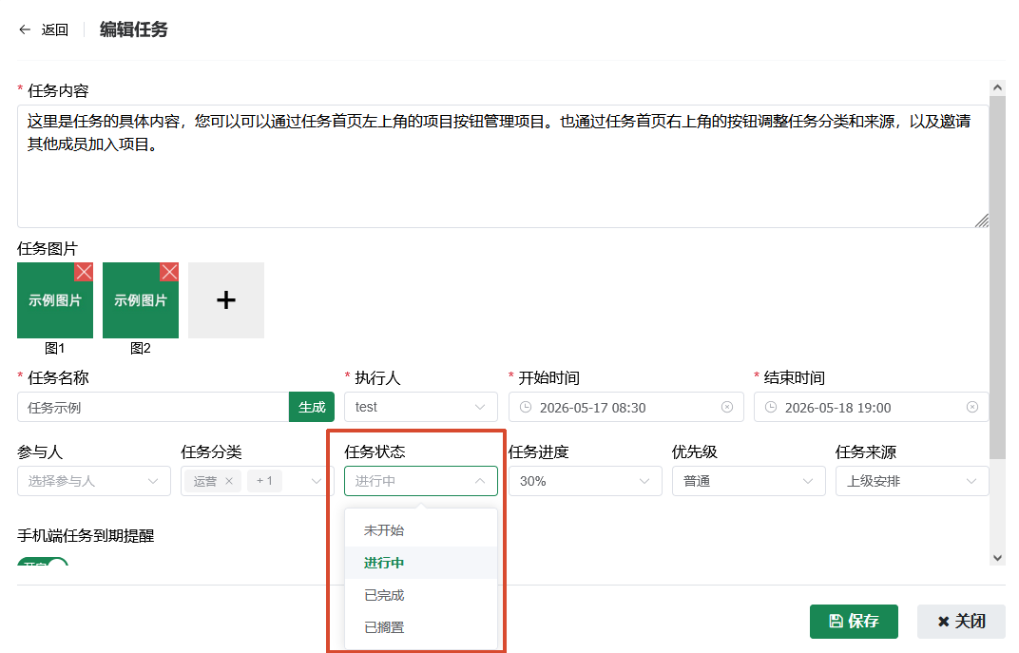This screenshot has height=653, width=1019.
Task: Open the 任务进度 30% dropdown
Action: coord(585,481)
